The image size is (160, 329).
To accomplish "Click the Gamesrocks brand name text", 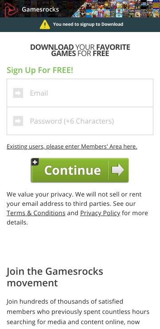I will pos(40,9).
